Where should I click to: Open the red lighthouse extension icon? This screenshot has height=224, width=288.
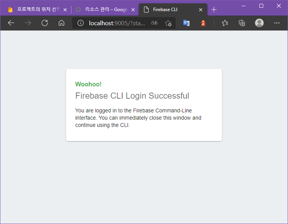click(x=203, y=23)
